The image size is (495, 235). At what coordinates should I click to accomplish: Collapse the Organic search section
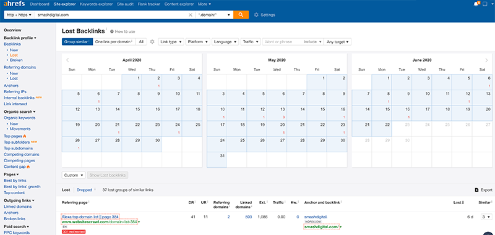[x=20, y=112]
